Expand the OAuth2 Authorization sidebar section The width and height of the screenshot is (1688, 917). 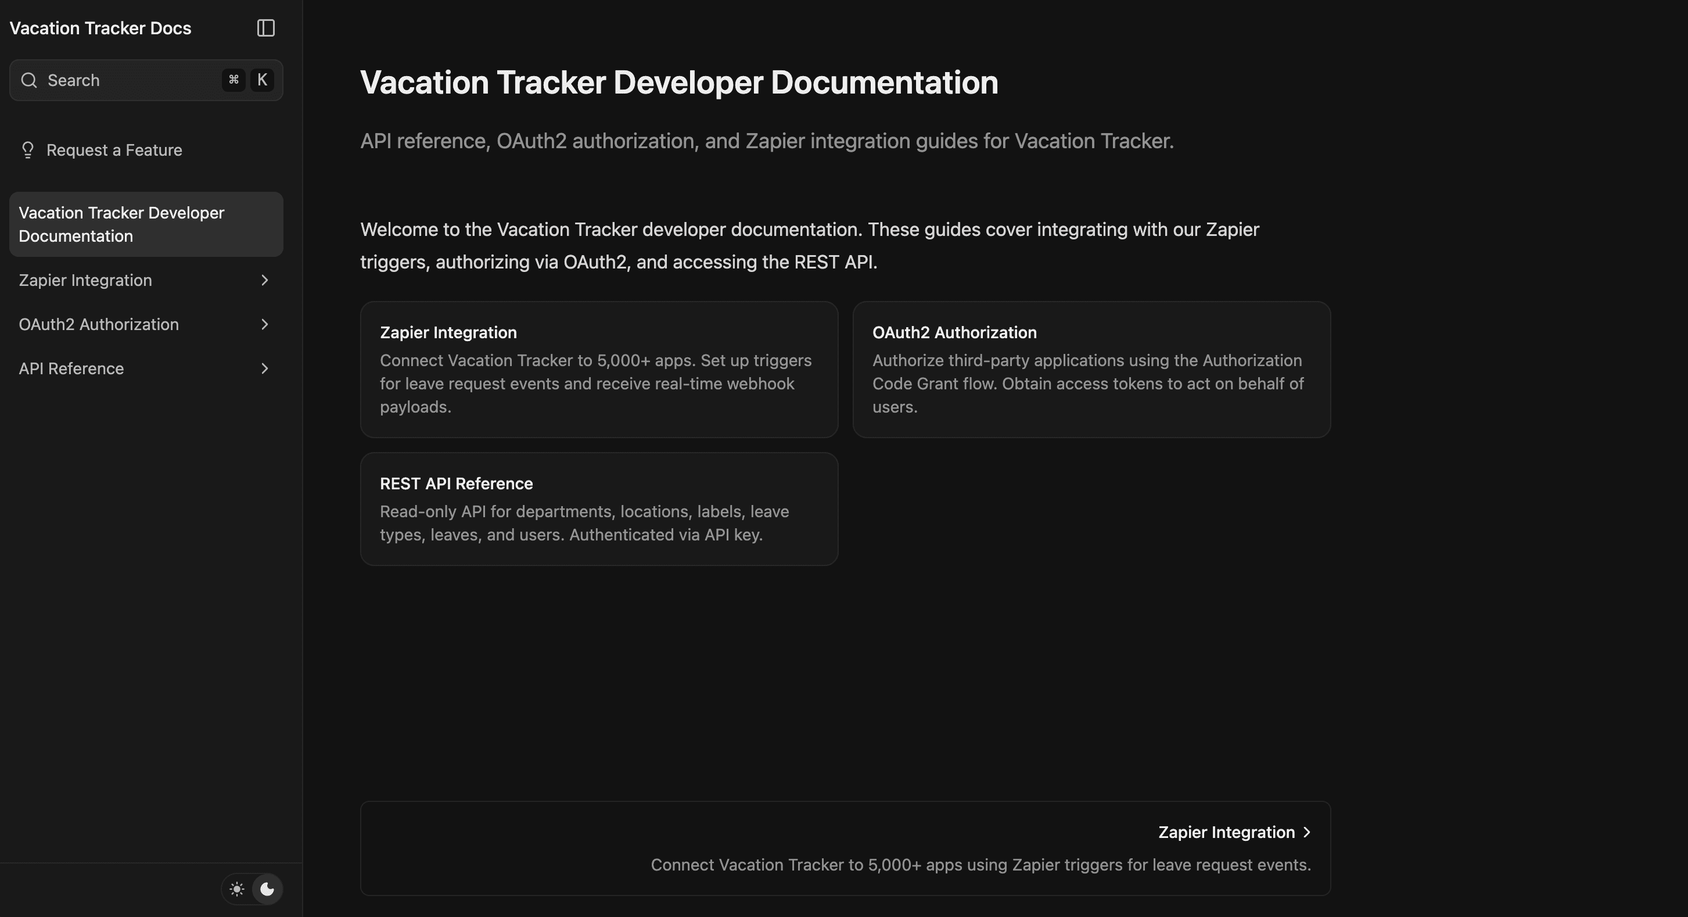coord(264,324)
